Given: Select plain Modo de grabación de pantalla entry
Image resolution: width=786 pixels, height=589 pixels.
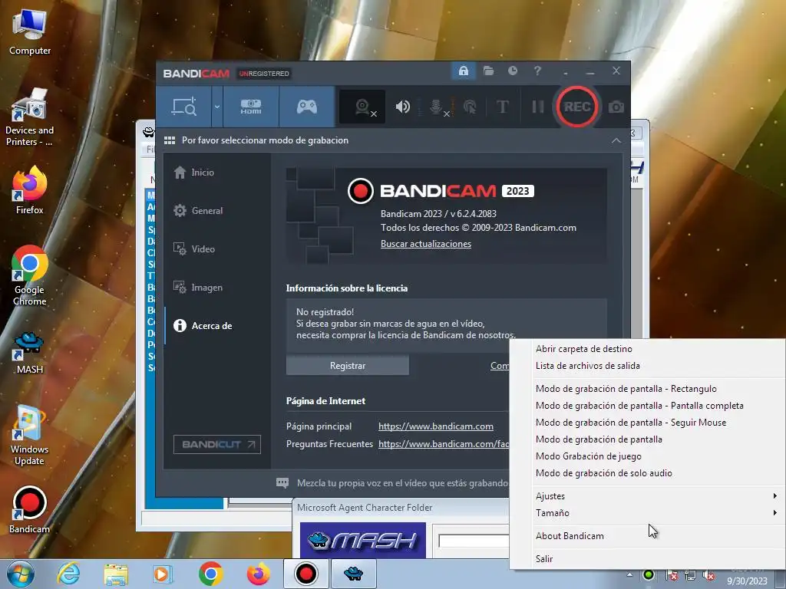Looking at the screenshot, I should (x=599, y=439).
